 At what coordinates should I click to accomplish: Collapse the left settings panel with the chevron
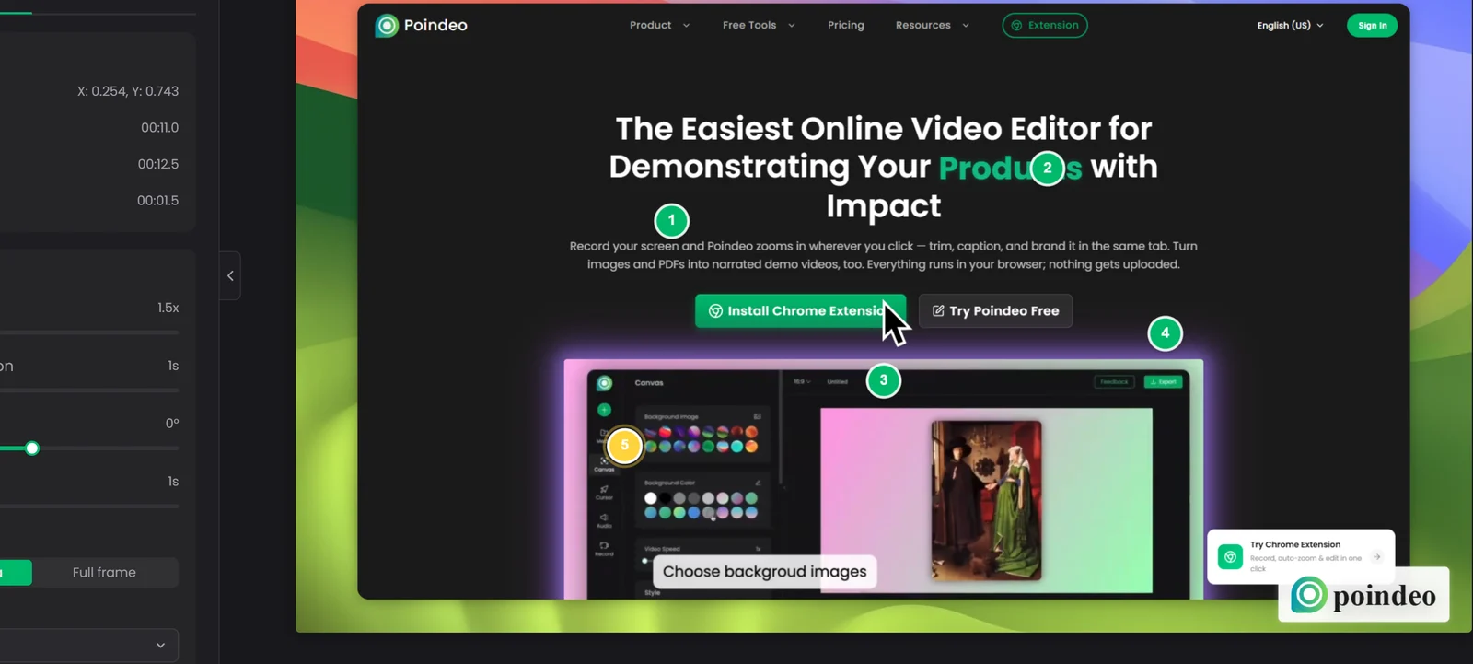click(x=230, y=275)
